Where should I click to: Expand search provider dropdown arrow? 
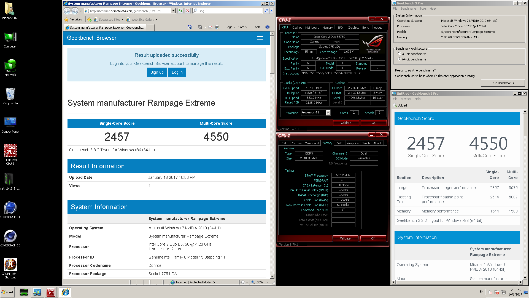271,11
